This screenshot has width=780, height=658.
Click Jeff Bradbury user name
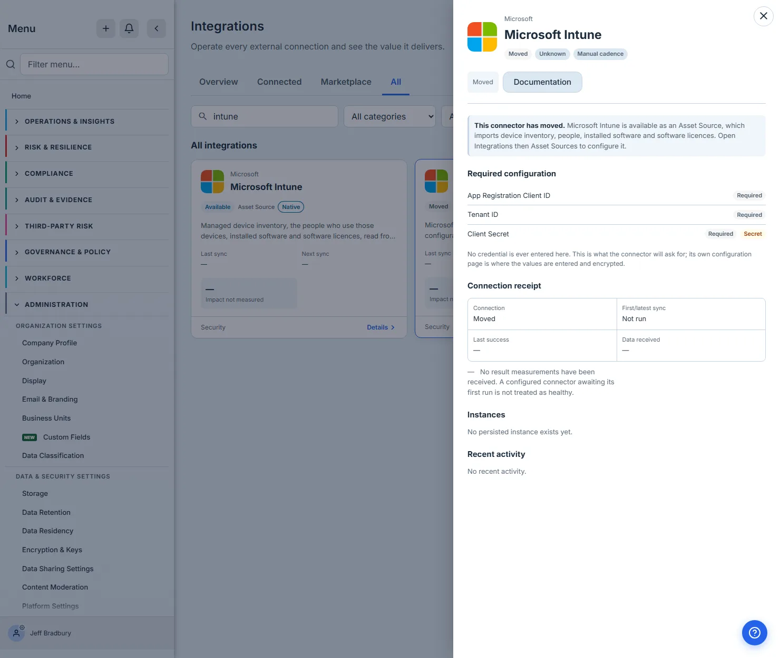click(x=51, y=633)
